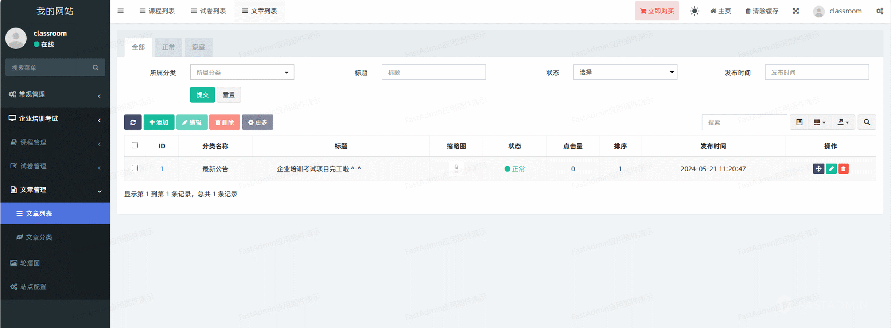The height and width of the screenshot is (328, 891).
Task: Click the fullscreen expand icon in header
Action: [796, 11]
